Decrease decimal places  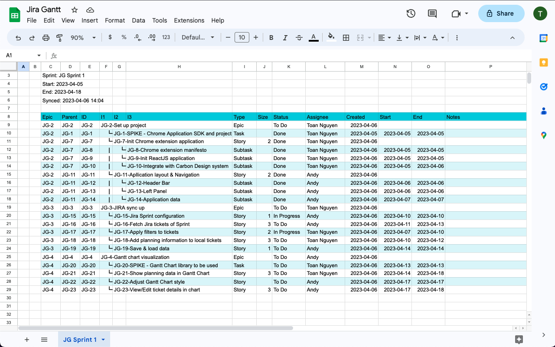(137, 37)
